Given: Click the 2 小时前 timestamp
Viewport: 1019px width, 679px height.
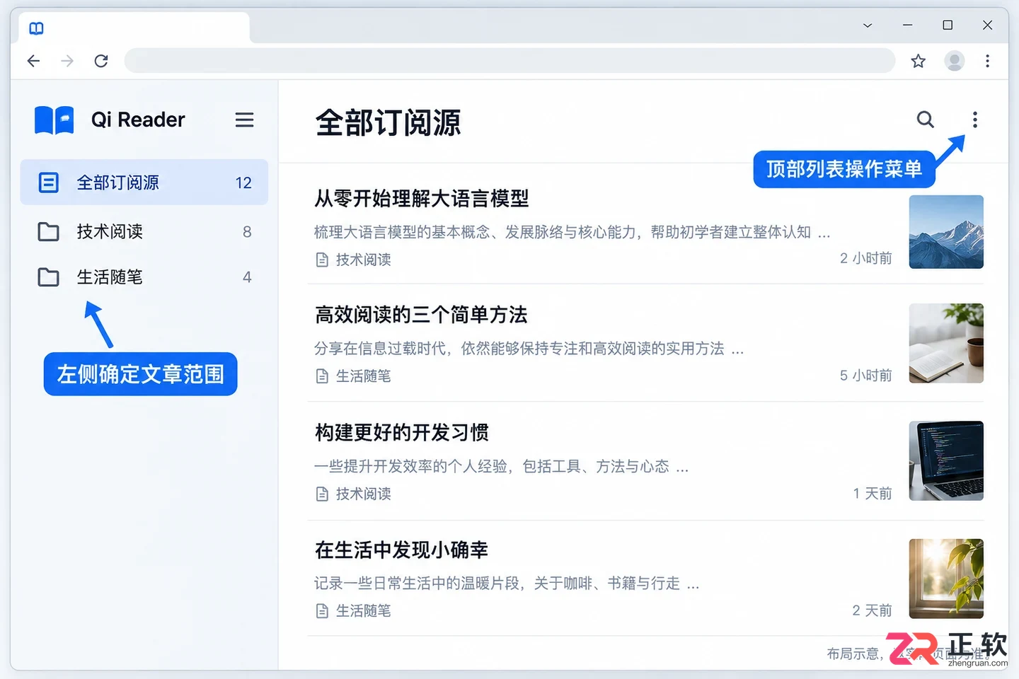Looking at the screenshot, I should (x=866, y=258).
